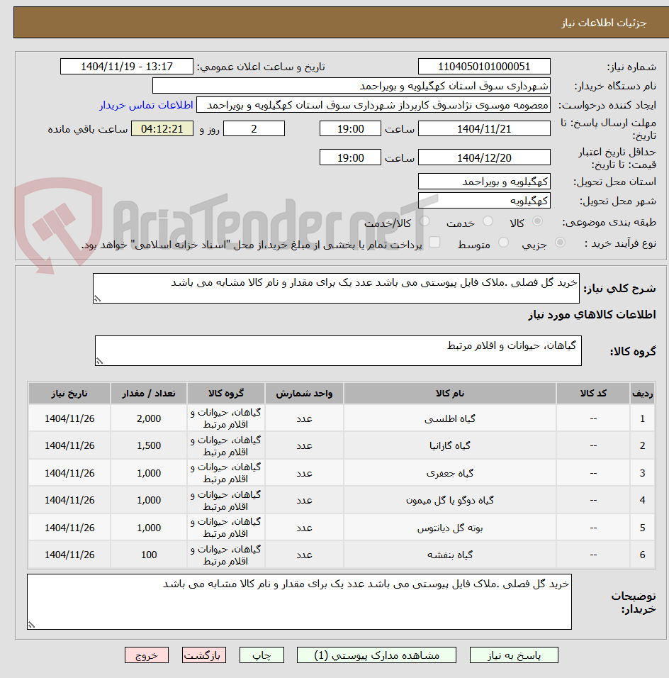Click the گروه کالا column header
The height and width of the screenshot is (678, 669).
tap(226, 394)
